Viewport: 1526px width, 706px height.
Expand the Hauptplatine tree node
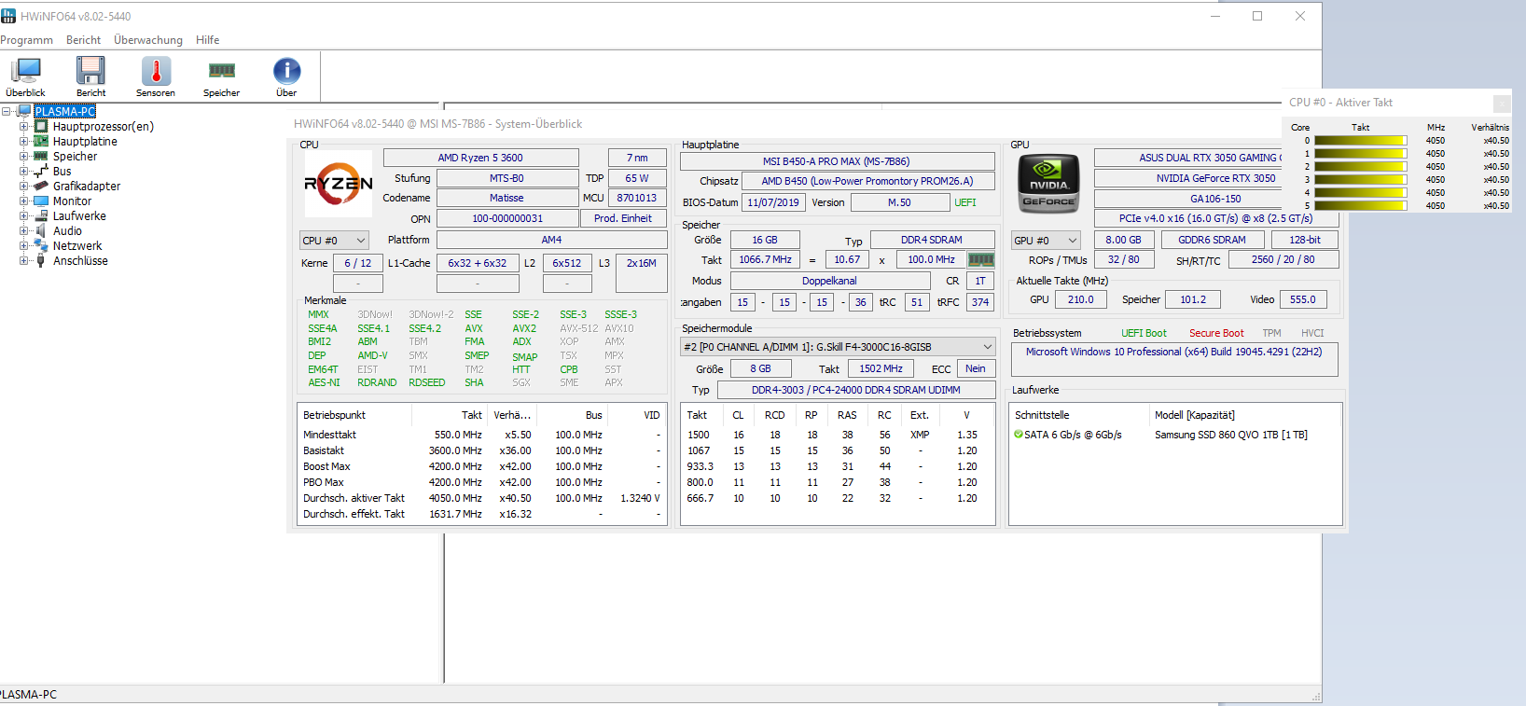[23, 141]
